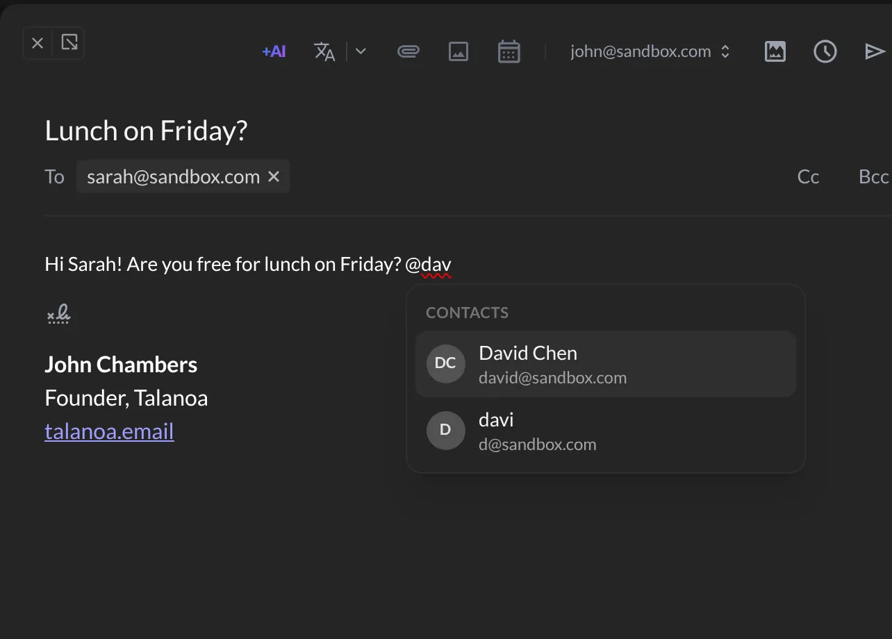Click david@sandbox.com email text
The height and width of the screenshot is (639, 892).
point(553,378)
